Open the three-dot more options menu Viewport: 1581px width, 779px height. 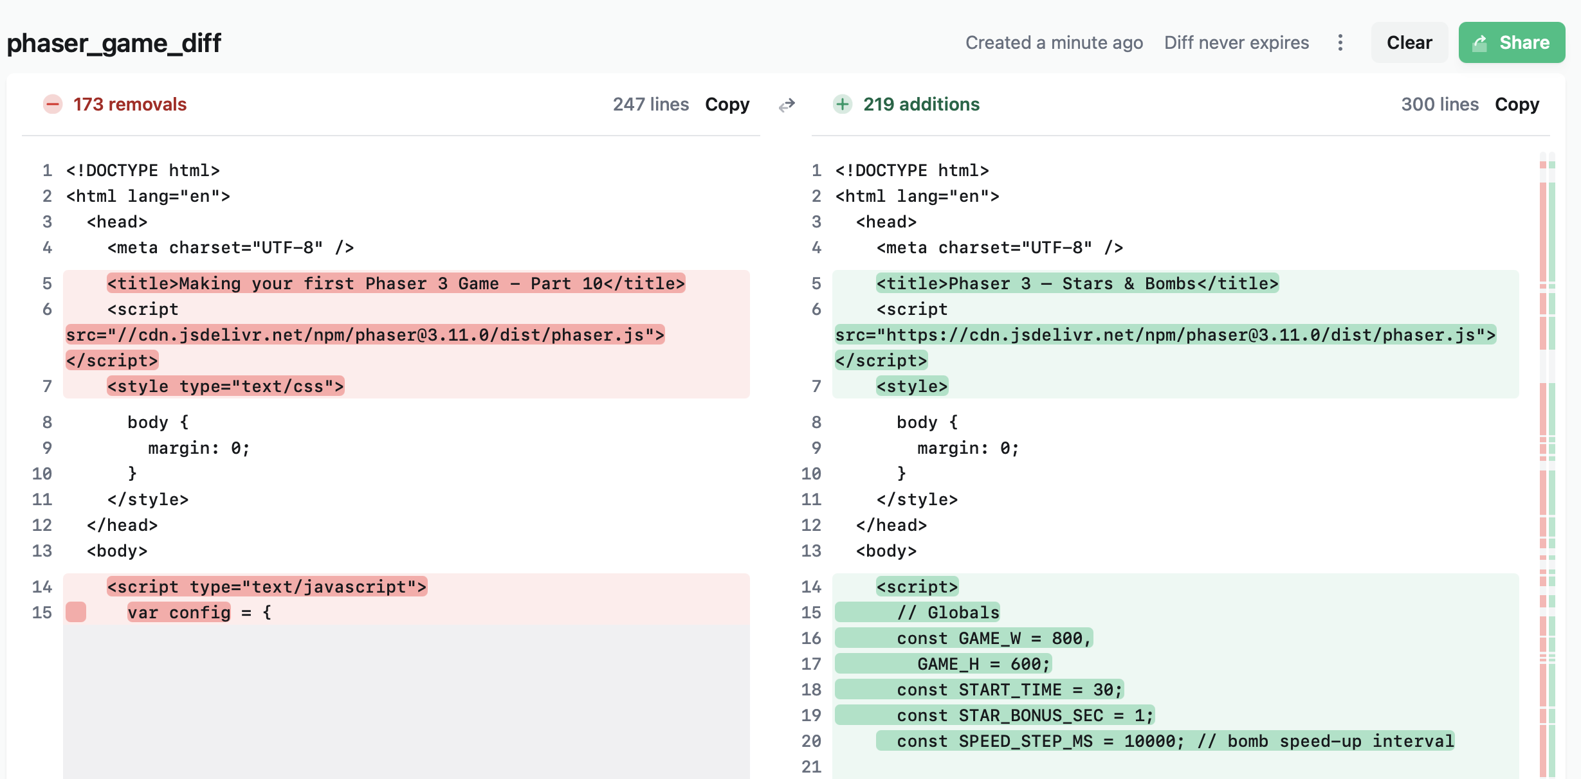pyautogui.click(x=1340, y=42)
